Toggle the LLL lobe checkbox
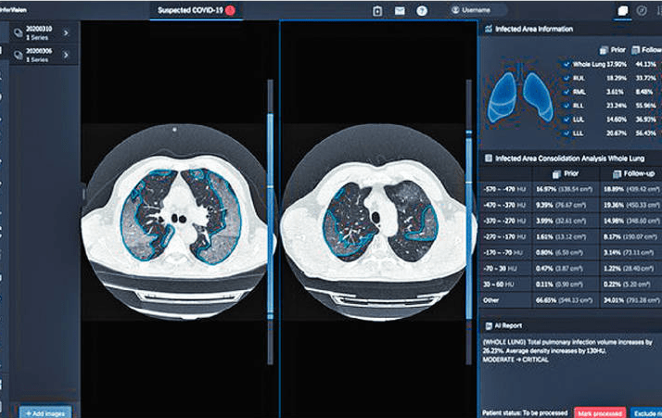Image resolution: width=662 pixels, height=418 pixels. pos(566,134)
